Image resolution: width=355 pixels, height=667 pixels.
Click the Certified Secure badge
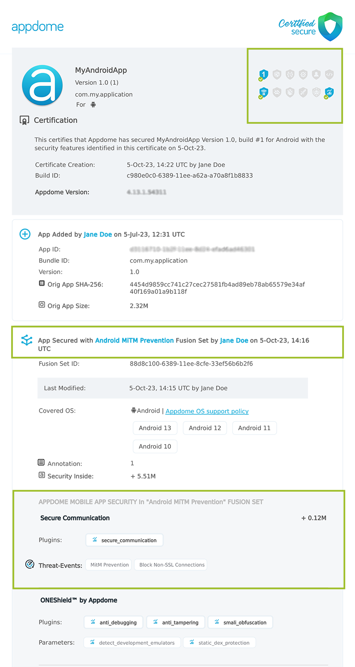(x=311, y=27)
